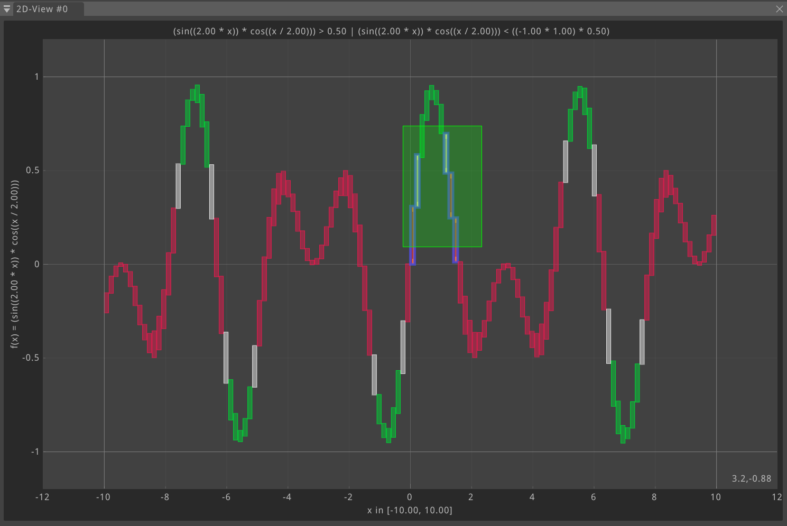The image size is (787, 526).
Task: Click the plot title formula text at top
Action: 391,31
